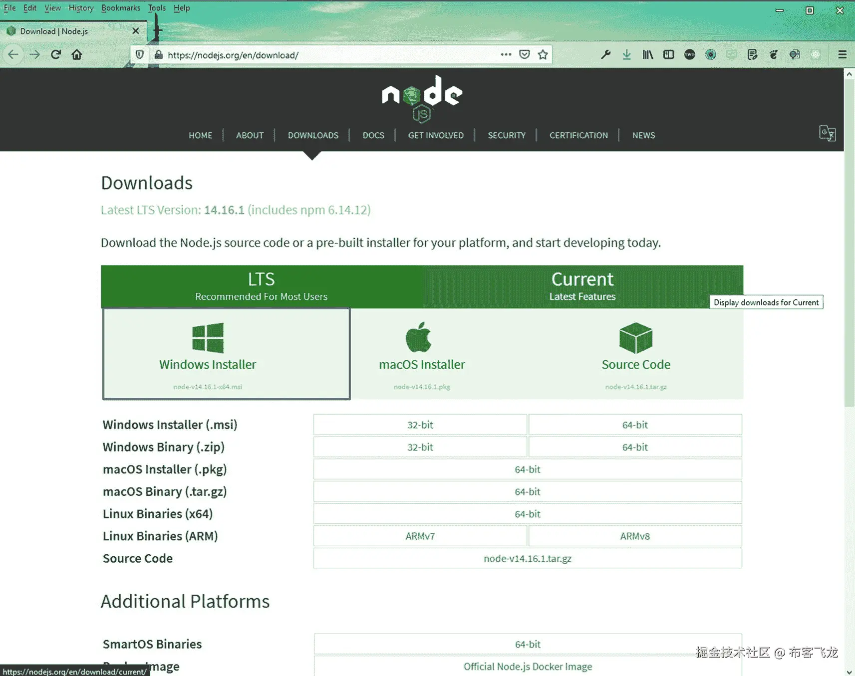Download macOS Installer (.pkg) 64-bit
The height and width of the screenshot is (676, 855).
point(528,469)
